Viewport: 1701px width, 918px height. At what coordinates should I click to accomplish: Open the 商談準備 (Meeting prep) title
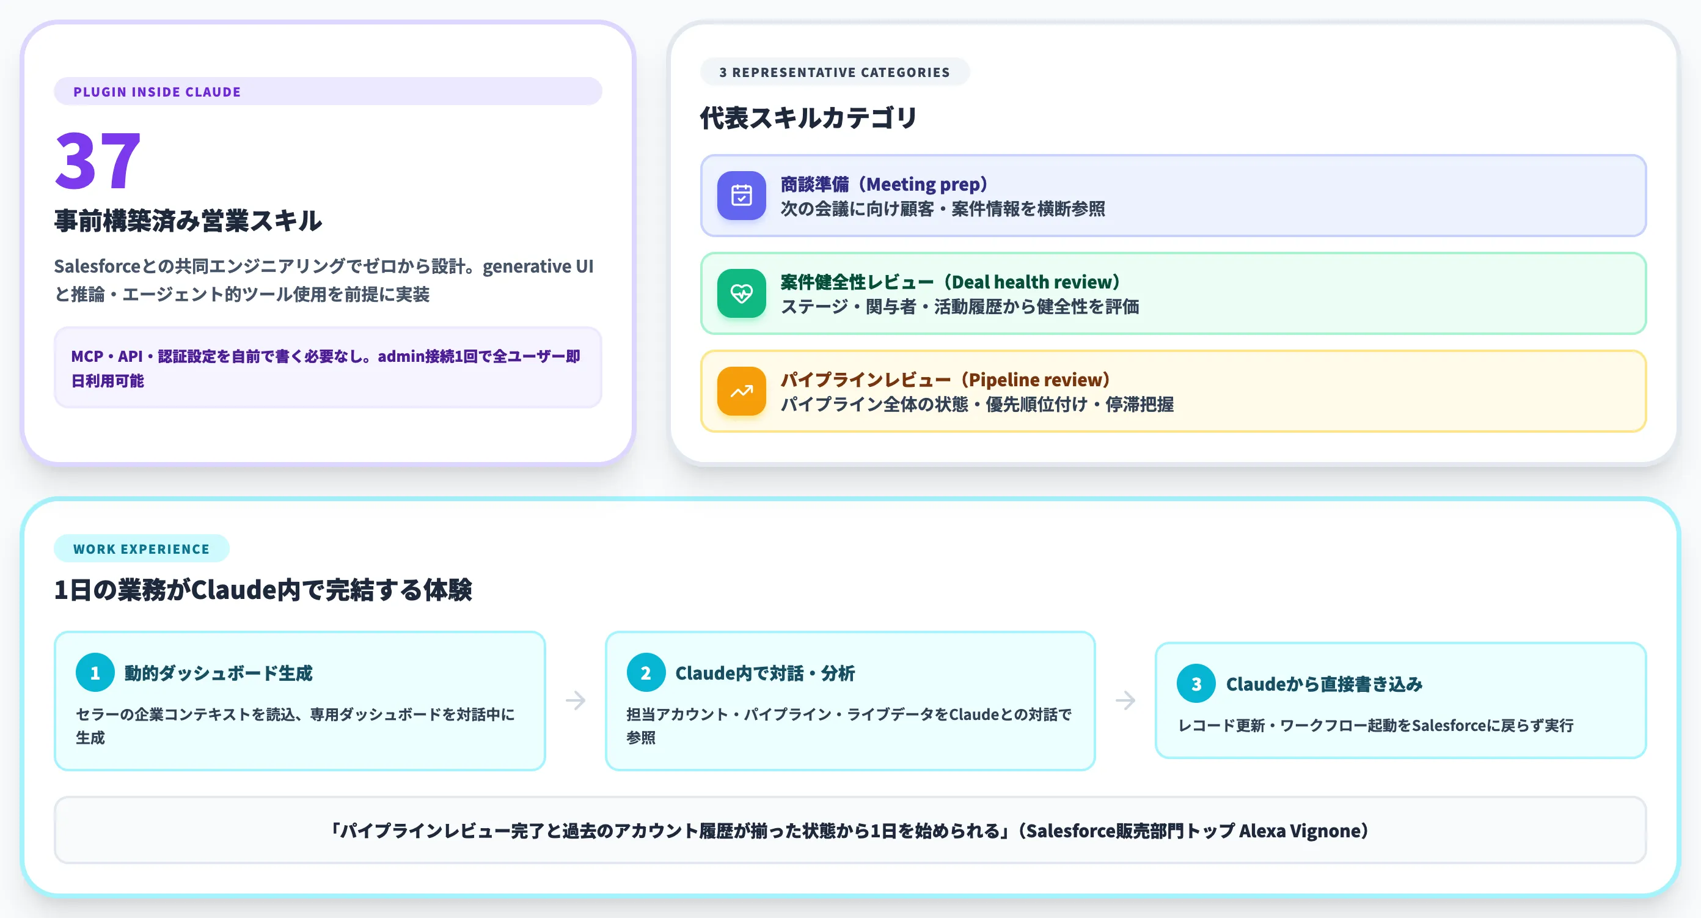884,183
